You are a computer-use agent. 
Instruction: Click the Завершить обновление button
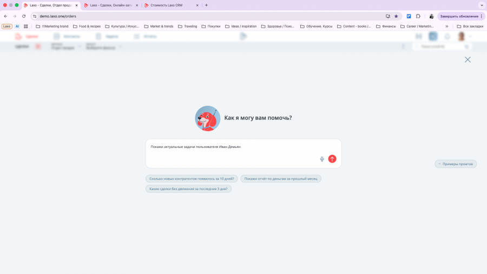click(461, 16)
